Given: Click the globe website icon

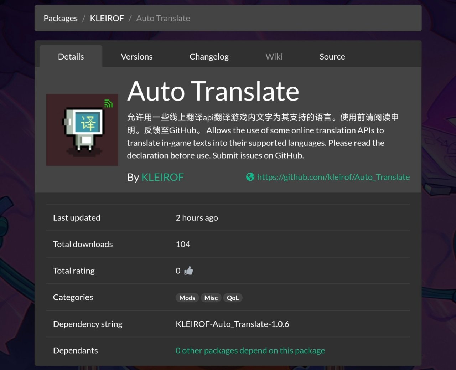Looking at the screenshot, I should pos(250,177).
